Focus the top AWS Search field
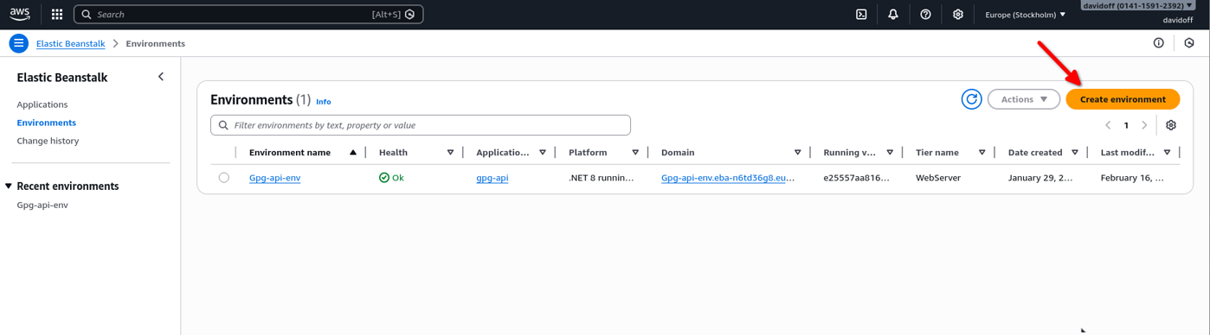 pyautogui.click(x=248, y=14)
